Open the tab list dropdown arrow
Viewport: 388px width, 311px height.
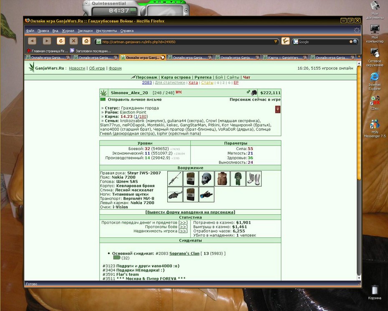click(x=359, y=57)
